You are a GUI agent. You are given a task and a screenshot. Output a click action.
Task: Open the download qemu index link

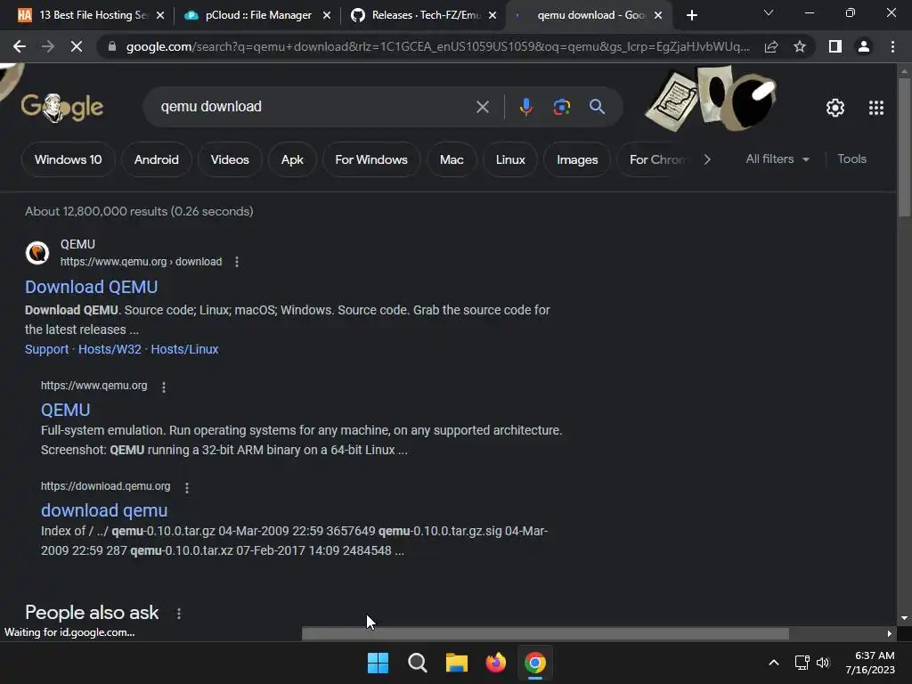click(x=104, y=510)
